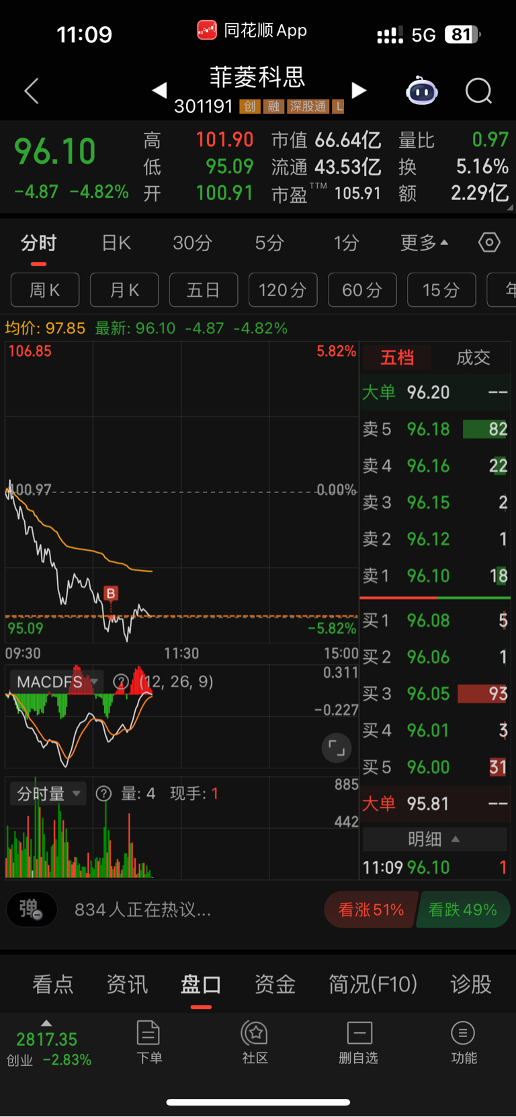The width and height of the screenshot is (516, 1117).
Task: Tap lower 大单 95.81 row
Action: coord(435,803)
